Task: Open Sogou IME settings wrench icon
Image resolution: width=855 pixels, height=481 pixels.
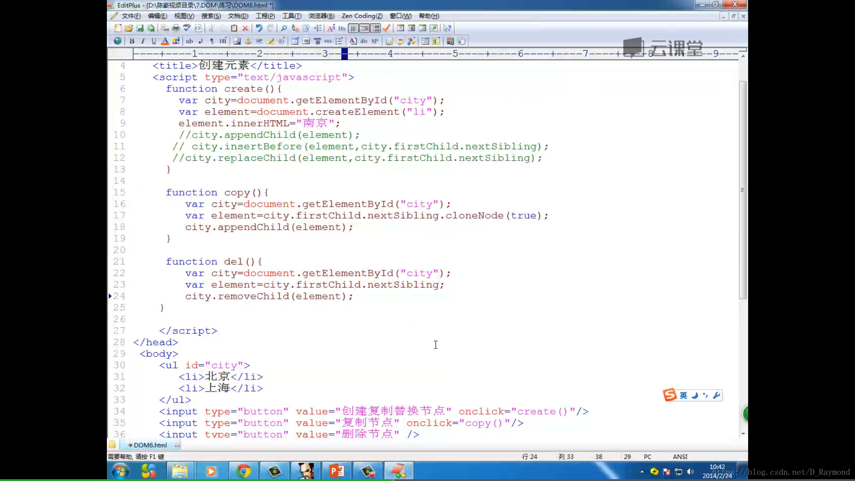Action: point(716,395)
